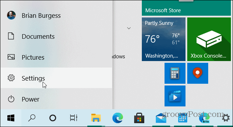Image resolution: width=233 pixels, height=127 pixels.
Task: Open the Weather tile for Washington
Action: coord(163,39)
